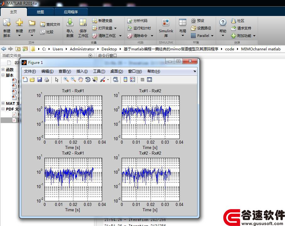Switch to the 主页 (Home) tab
285x226 pixels.
13,12
